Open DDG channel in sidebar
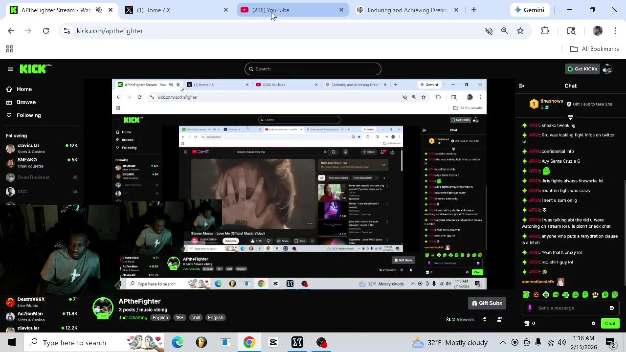The height and width of the screenshot is (352, 626). 42,192
